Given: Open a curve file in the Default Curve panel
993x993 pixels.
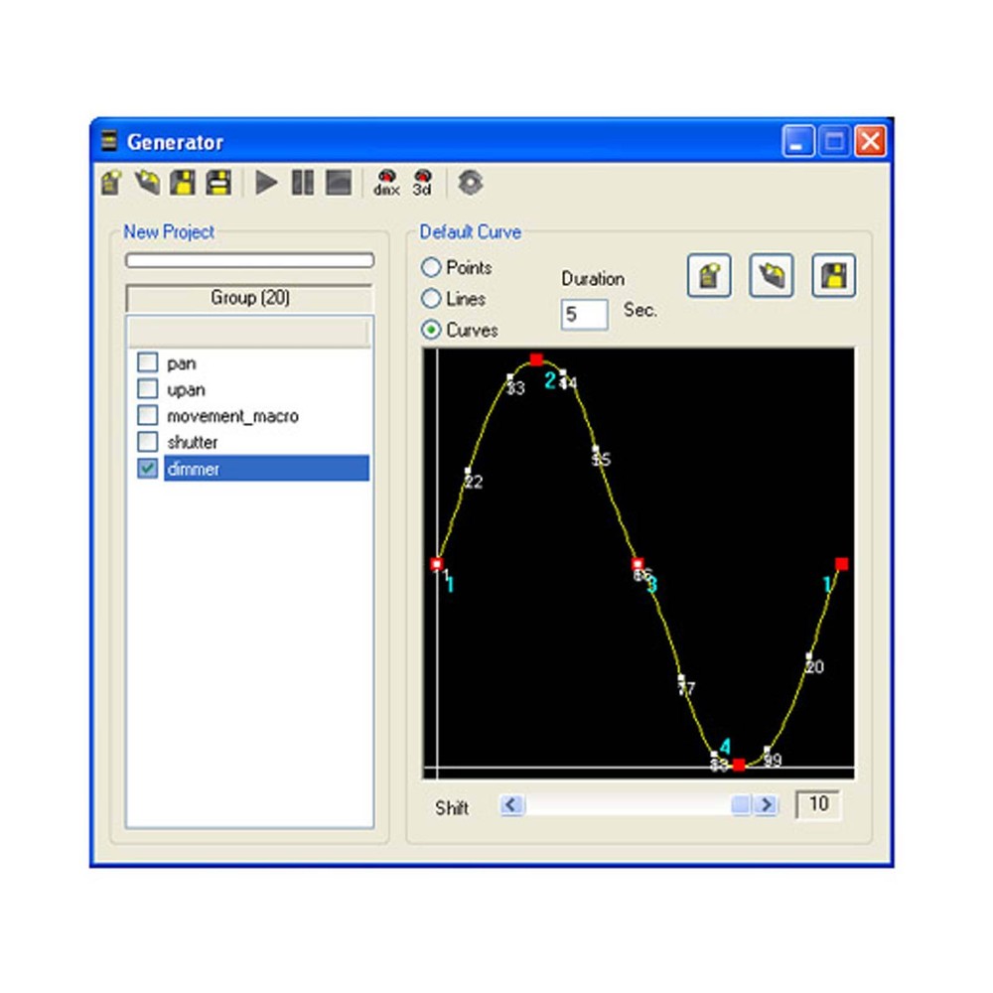Looking at the screenshot, I should 770,275.
